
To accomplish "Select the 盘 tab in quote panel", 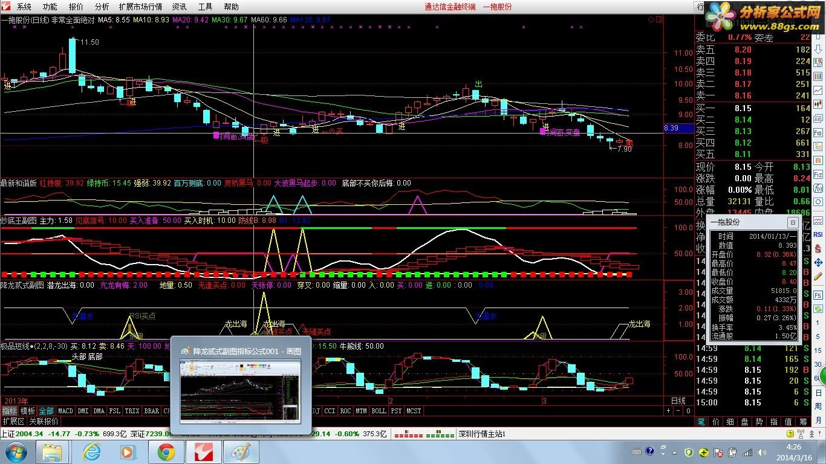I will click(745, 422).
